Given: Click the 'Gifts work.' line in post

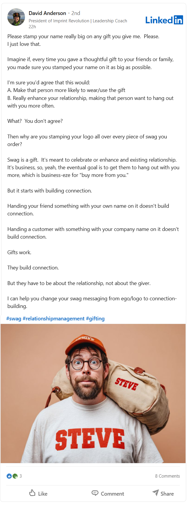Looking at the screenshot, I should [x=19, y=252].
